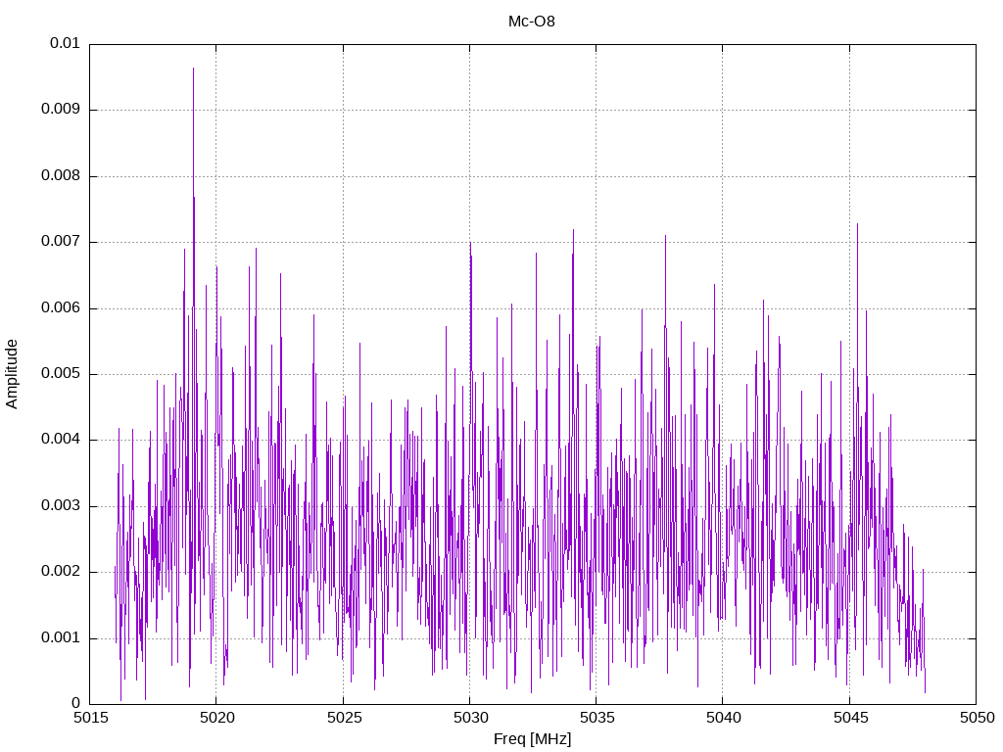Click the plot title Mc-O8
This screenshot has width=1003, height=752.
tap(531, 22)
